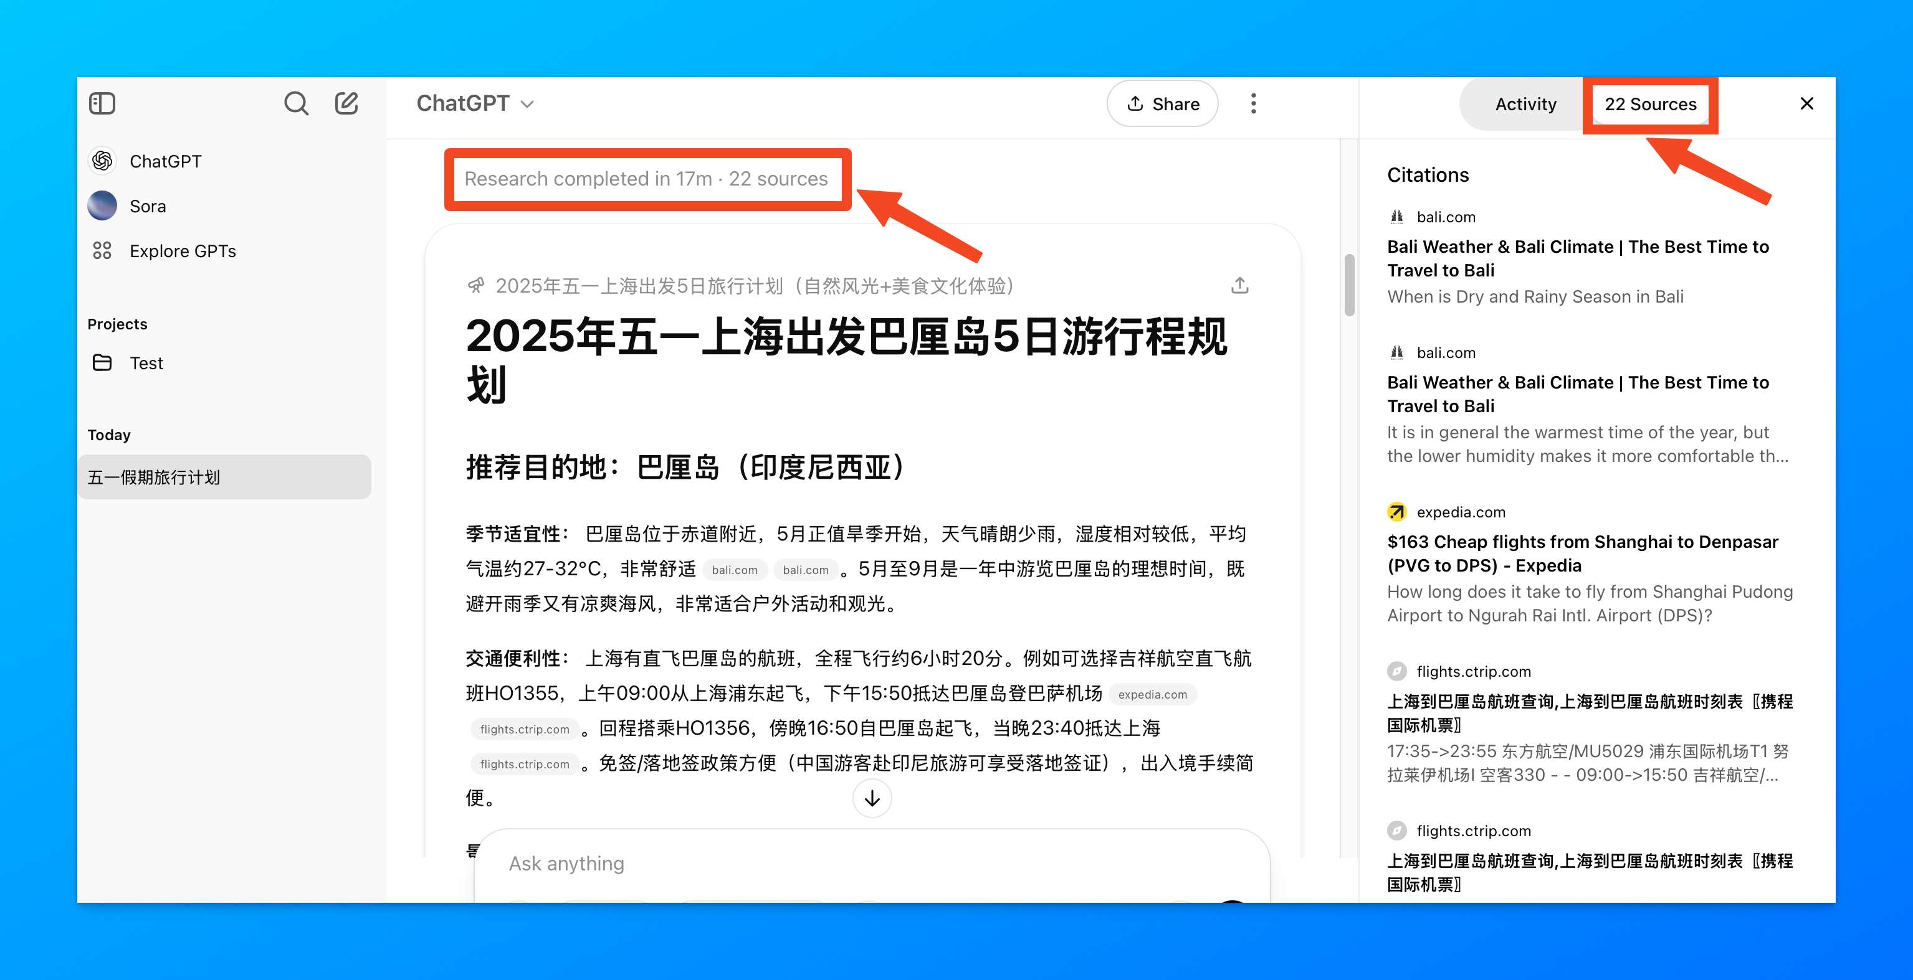This screenshot has width=1913, height=980.
Task: Close the citations side panel
Action: click(1807, 103)
